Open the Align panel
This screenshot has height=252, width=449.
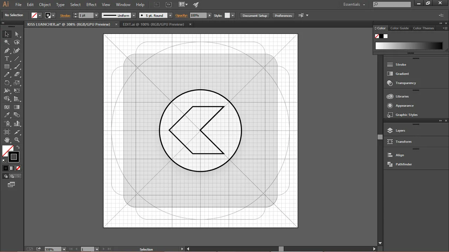pos(400,155)
